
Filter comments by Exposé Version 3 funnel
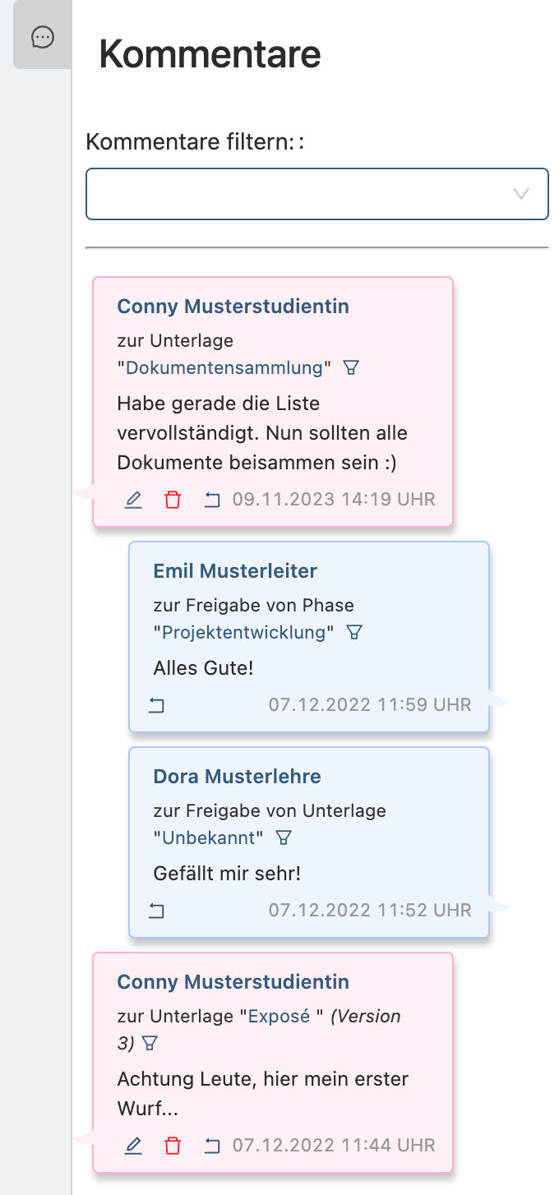pos(150,1043)
